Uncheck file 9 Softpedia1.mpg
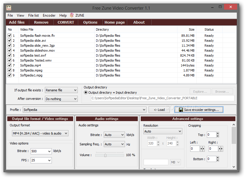The width and height of the screenshot is (245, 178). [x=10, y=75]
